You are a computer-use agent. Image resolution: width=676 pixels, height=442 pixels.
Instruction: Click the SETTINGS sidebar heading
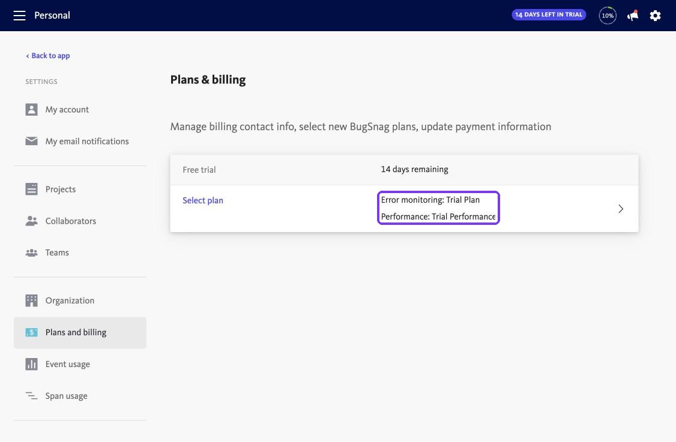41,82
